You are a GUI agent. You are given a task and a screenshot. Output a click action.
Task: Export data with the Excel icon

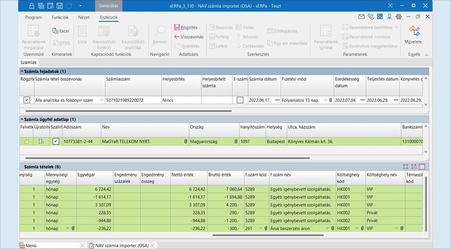pos(55,31)
